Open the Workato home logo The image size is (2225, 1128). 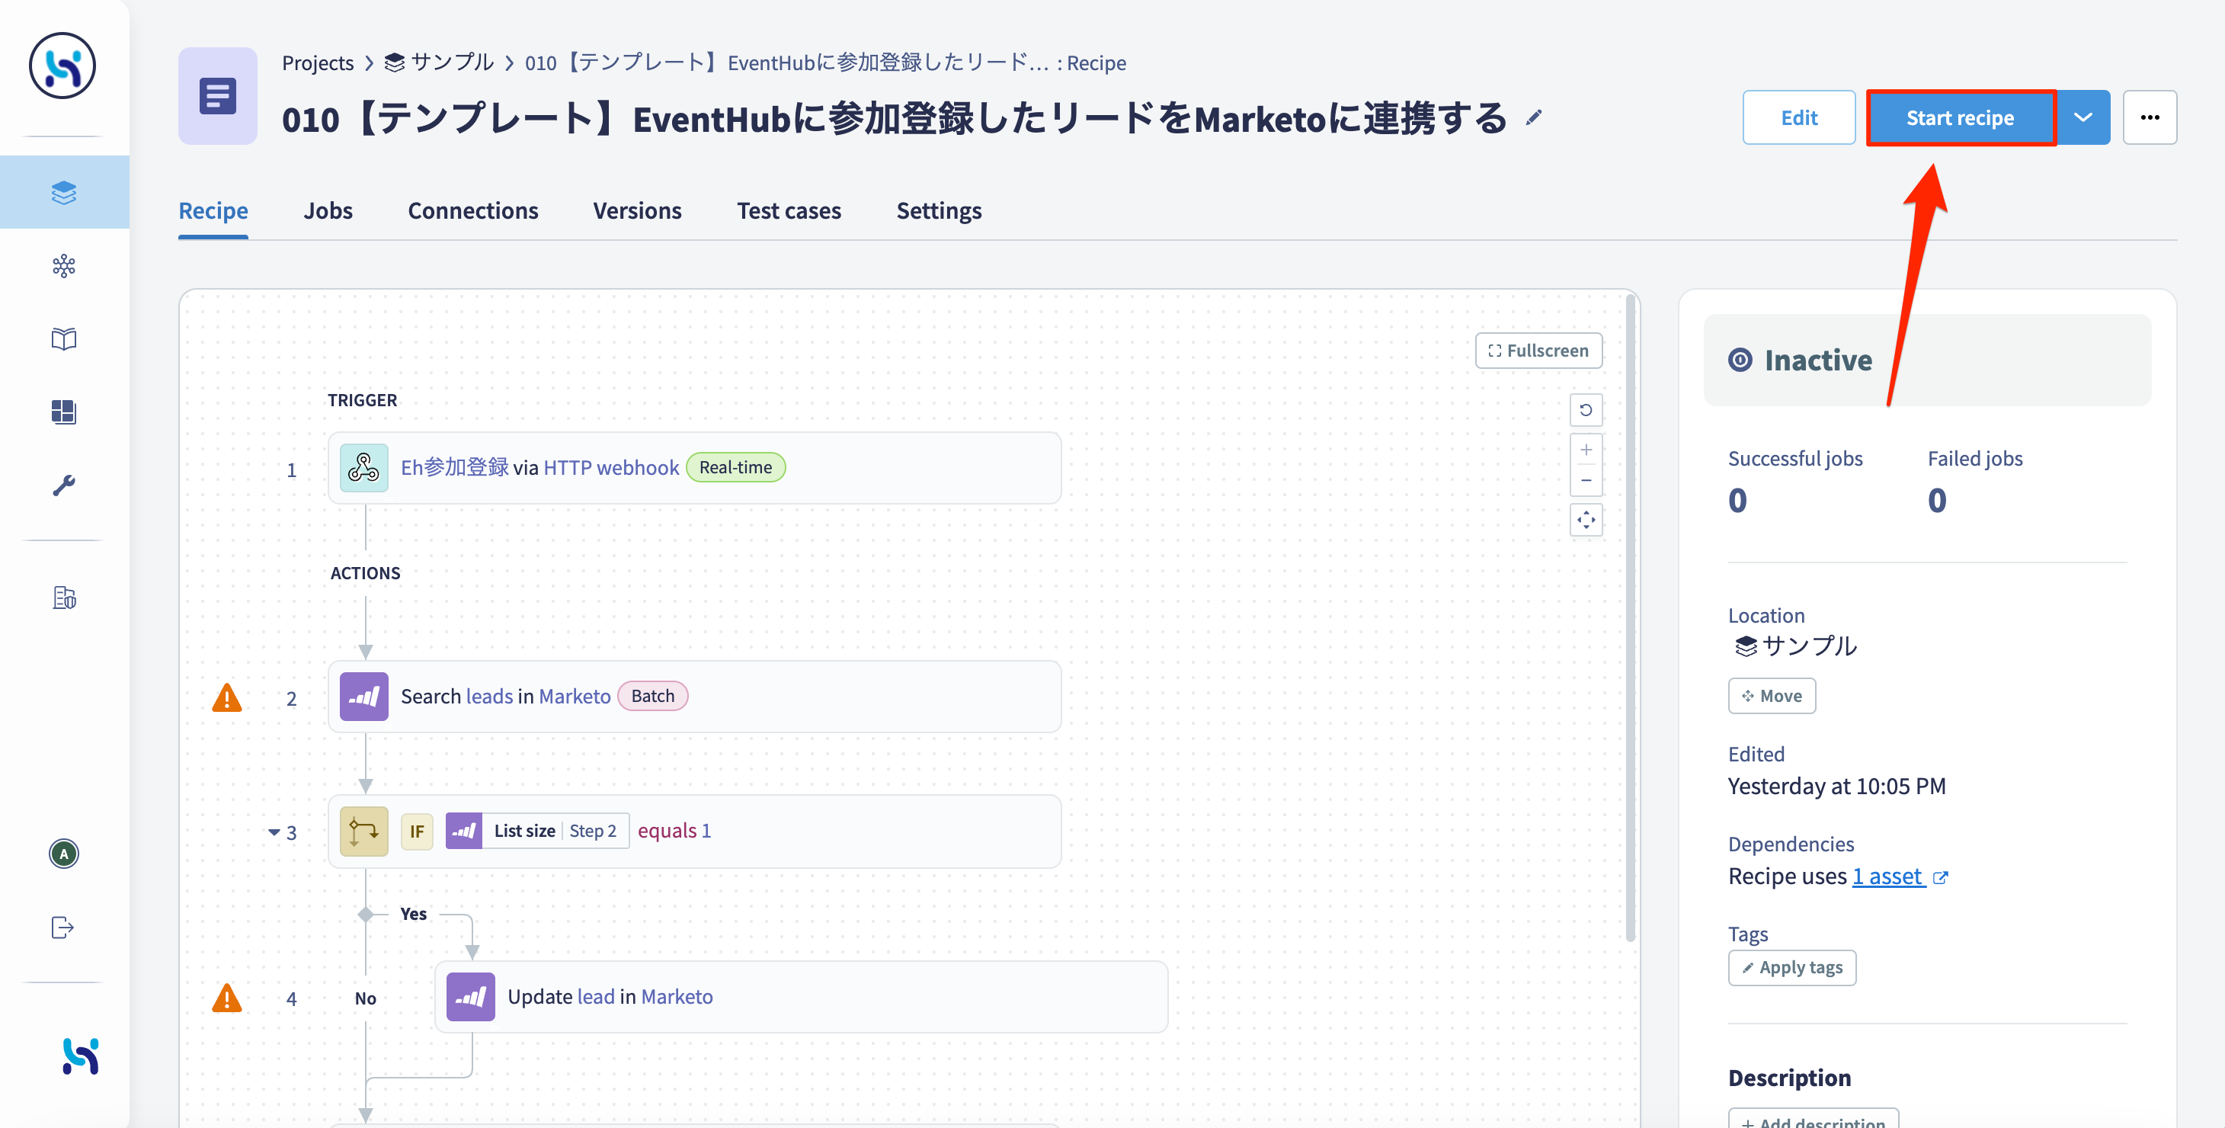(x=62, y=66)
